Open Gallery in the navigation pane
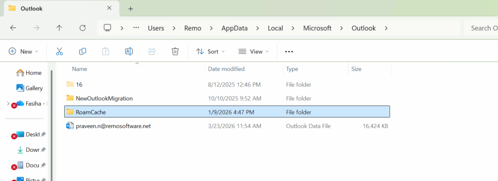The height and width of the screenshot is (181, 498). (x=29, y=88)
